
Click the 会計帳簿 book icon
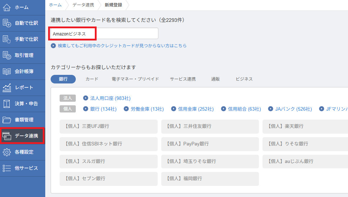coord(7,72)
